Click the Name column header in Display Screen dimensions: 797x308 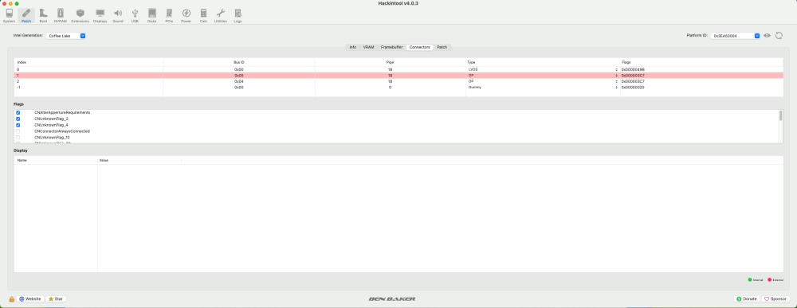pos(56,160)
